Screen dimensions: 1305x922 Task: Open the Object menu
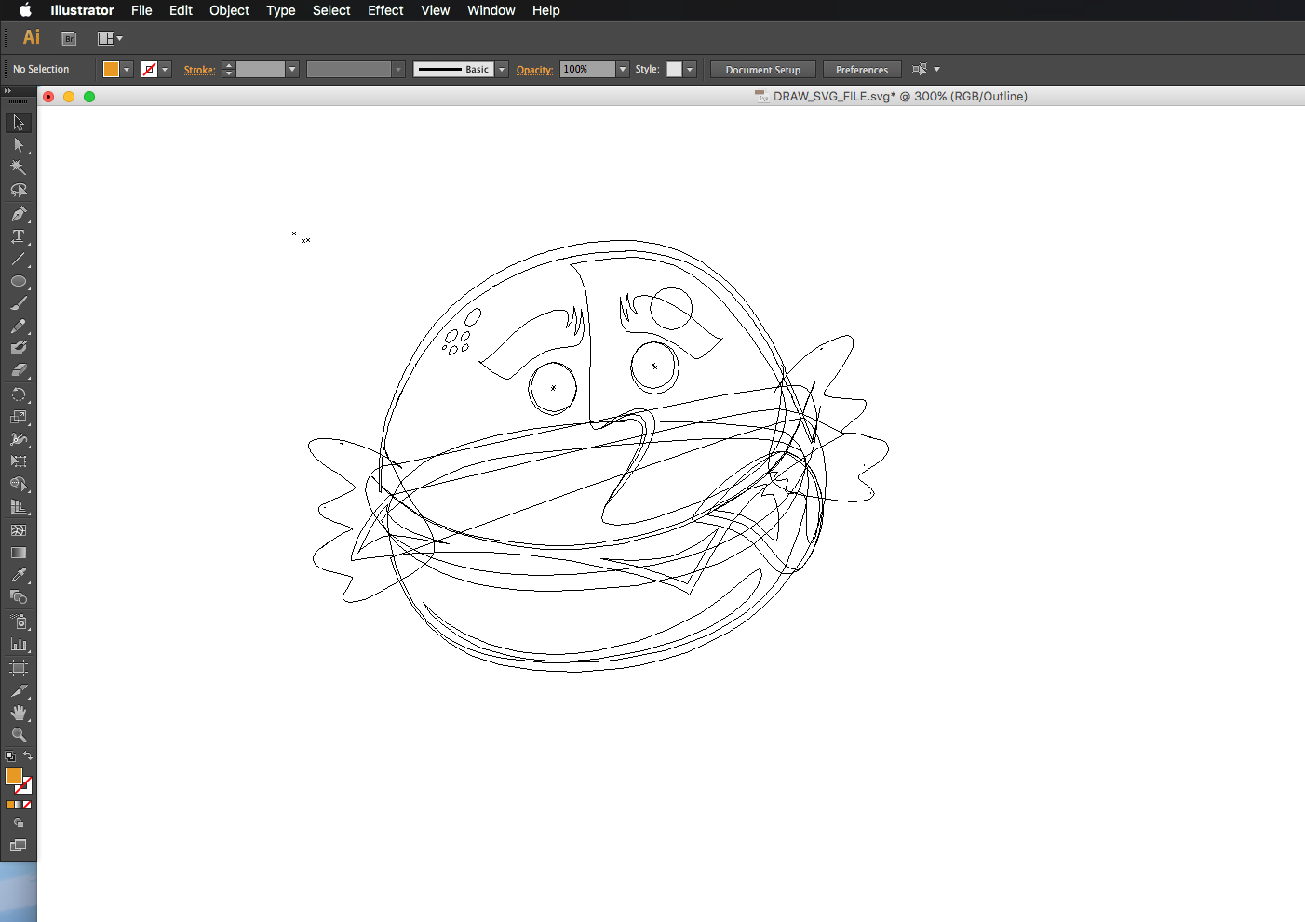229,10
